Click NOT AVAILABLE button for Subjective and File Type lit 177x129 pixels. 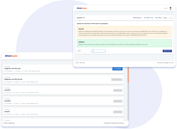click(x=117, y=79)
